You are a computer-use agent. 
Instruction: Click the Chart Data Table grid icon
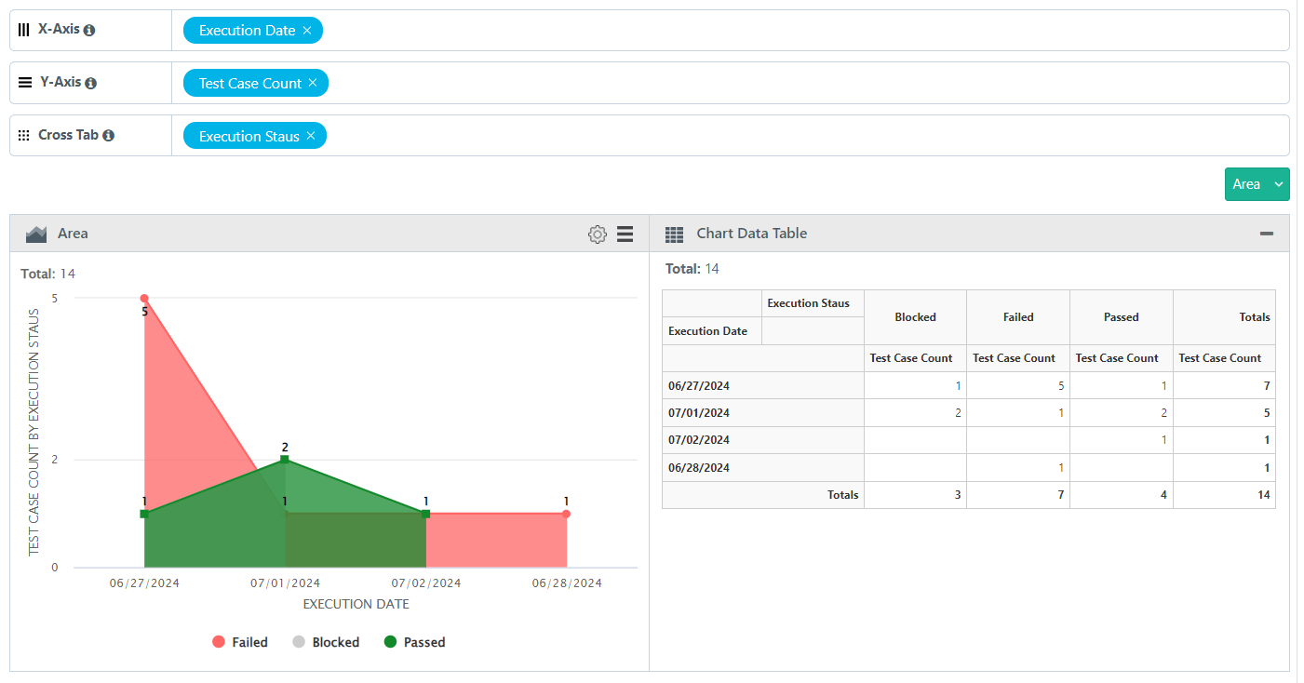pos(675,234)
